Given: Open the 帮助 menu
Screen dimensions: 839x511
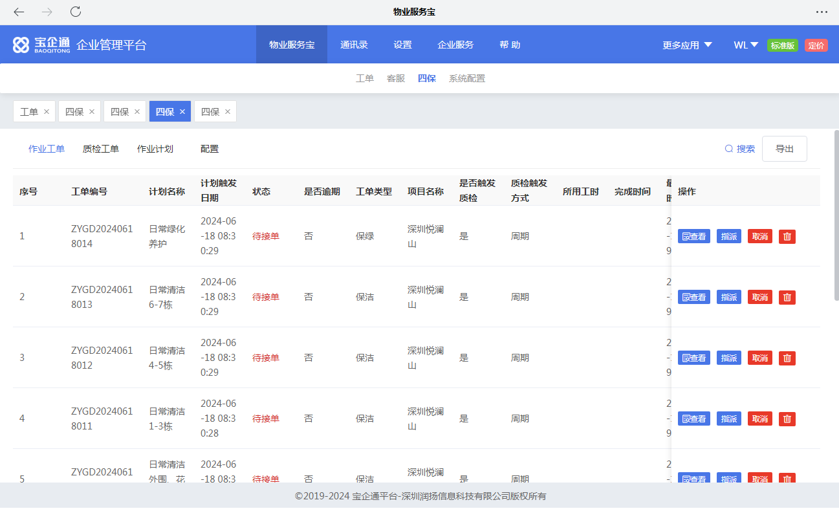Looking at the screenshot, I should 510,45.
